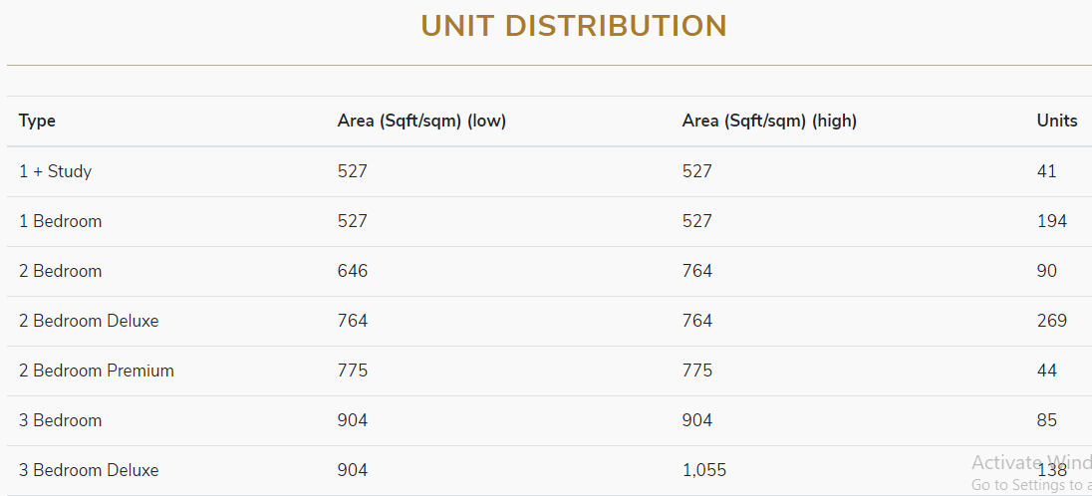Click the Area (Sqft/sqm) (low) column header
This screenshot has width=1092, height=496.
click(x=421, y=121)
